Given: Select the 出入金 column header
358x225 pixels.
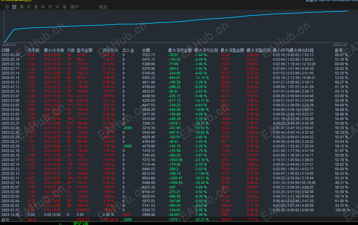Looking at the screenshot, I should [x=128, y=50].
